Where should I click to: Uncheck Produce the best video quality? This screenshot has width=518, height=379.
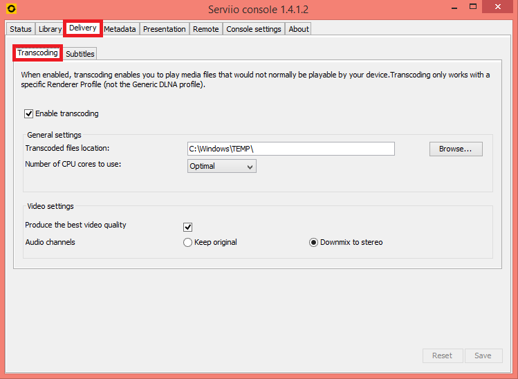[x=187, y=227]
